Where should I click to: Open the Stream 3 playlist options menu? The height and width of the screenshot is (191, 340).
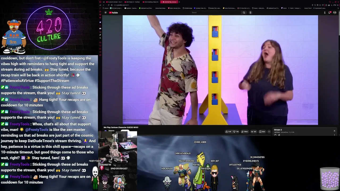pyautogui.click(x=334, y=135)
